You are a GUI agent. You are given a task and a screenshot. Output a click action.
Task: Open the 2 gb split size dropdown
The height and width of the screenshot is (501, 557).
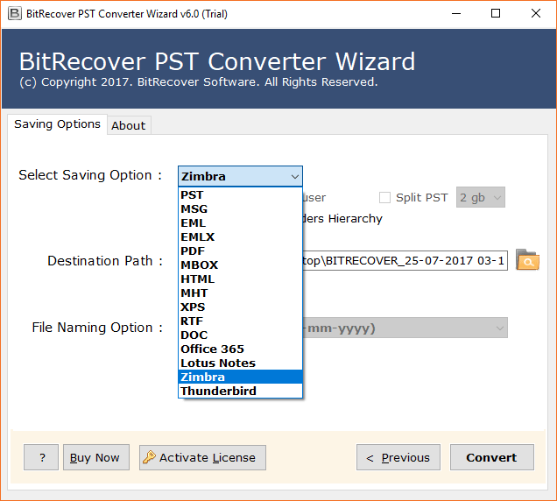[x=480, y=197]
